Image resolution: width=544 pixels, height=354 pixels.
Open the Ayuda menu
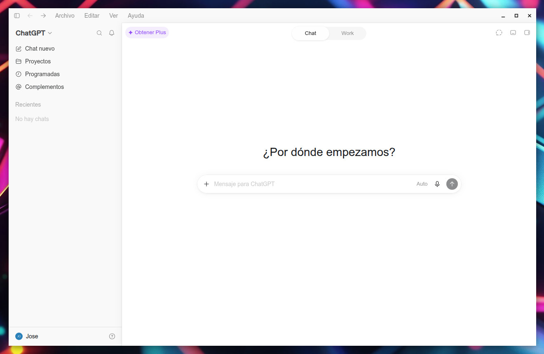(136, 16)
